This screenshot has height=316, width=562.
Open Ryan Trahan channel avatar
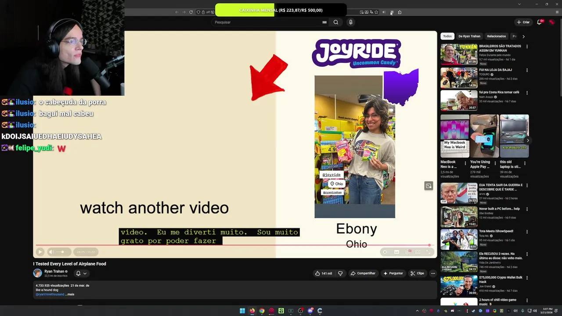pyautogui.click(x=37, y=273)
